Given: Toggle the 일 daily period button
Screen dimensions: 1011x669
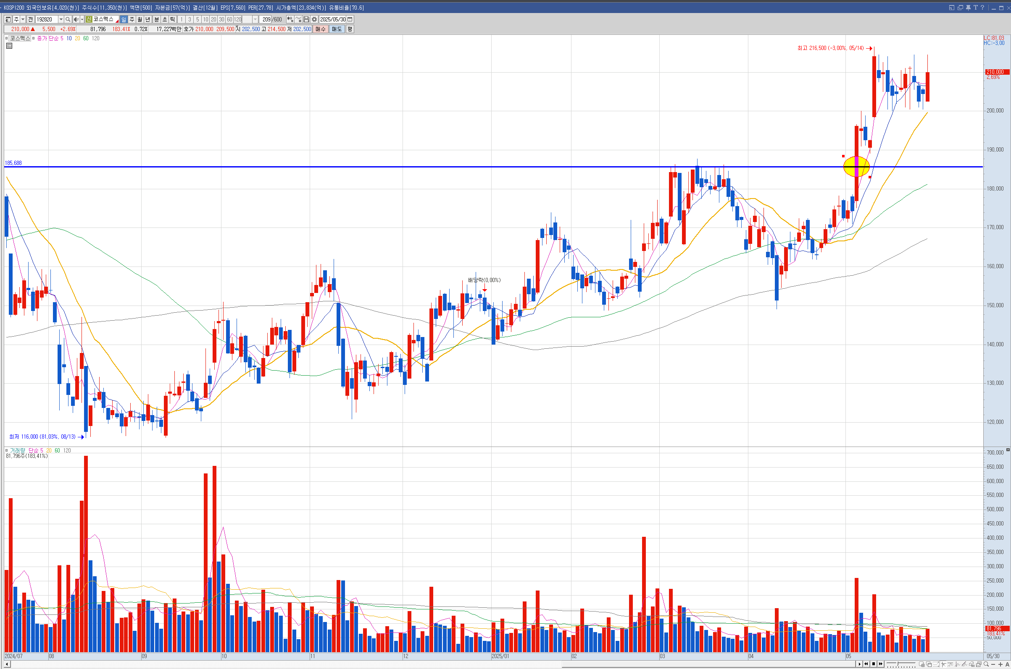Looking at the screenshot, I should pyautogui.click(x=124, y=20).
